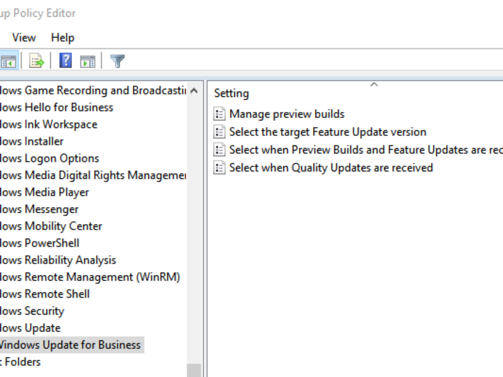Click the Filter funnel toolbar icon
503x377 pixels.
coord(117,61)
